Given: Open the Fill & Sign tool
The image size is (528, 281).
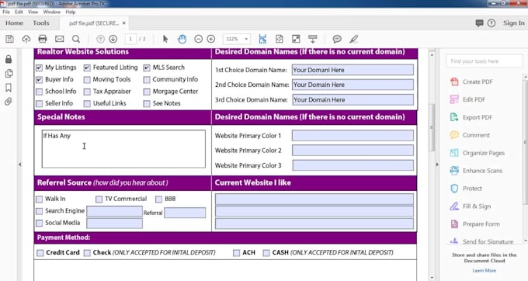Looking at the screenshot, I should point(471,206).
